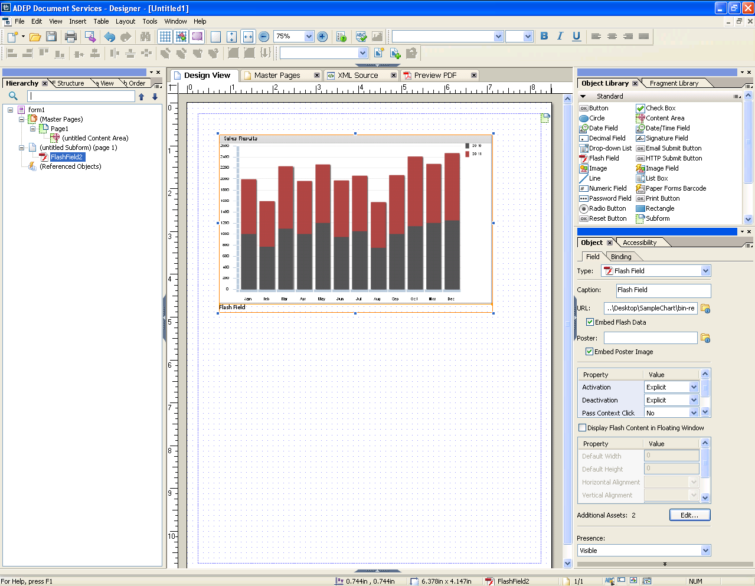
Task: Apply Underline formatting
Action: pyautogui.click(x=576, y=36)
